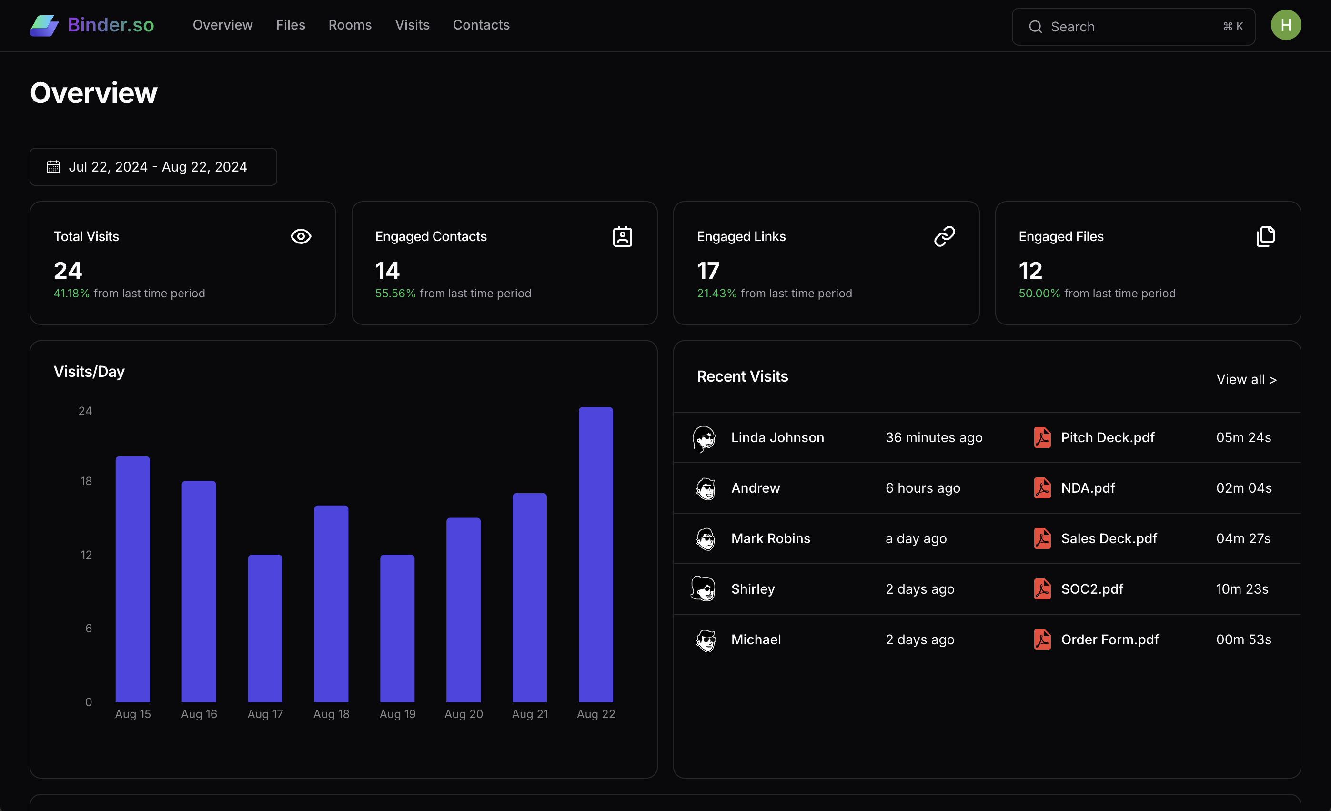The height and width of the screenshot is (811, 1331).
Task: Open the Contacts navigation item
Action: [481, 25]
